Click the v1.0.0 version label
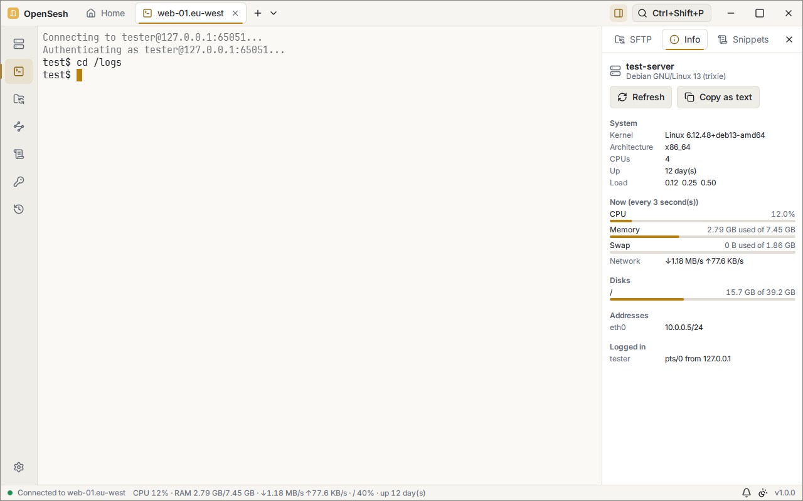The width and height of the screenshot is (803, 501). coord(785,493)
